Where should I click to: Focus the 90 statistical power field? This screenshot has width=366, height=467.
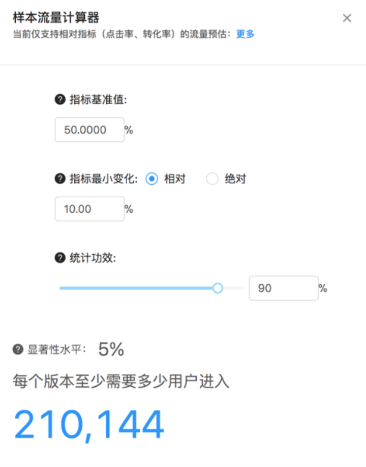pyautogui.click(x=284, y=288)
